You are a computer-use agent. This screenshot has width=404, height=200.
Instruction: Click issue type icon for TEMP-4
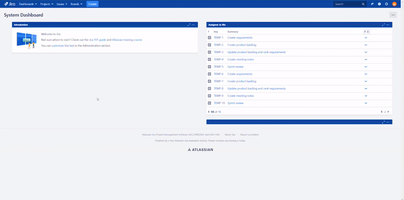209,59
